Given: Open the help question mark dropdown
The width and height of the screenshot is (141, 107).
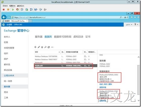Looking at the screenshot, I should pyautogui.click(x=136, y=25).
